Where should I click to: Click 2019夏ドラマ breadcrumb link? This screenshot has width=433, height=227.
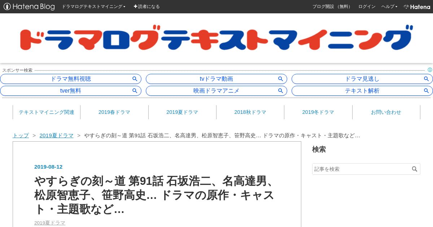pos(57,135)
